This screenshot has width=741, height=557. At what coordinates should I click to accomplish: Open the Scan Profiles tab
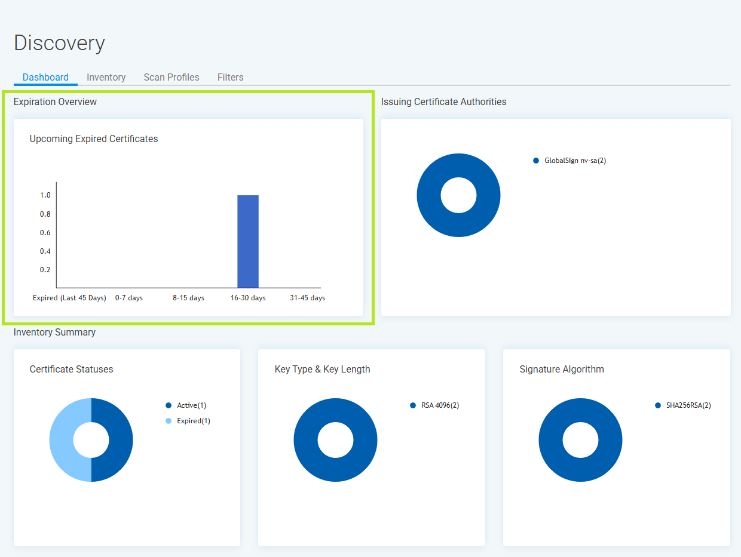(x=172, y=77)
